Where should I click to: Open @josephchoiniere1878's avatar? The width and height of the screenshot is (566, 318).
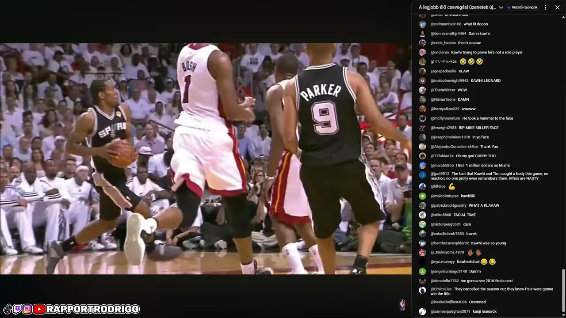coord(422,137)
